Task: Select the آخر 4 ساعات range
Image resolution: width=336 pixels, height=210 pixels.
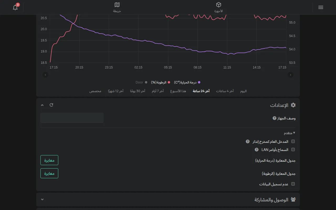Action: pyautogui.click(x=225, y=91)
